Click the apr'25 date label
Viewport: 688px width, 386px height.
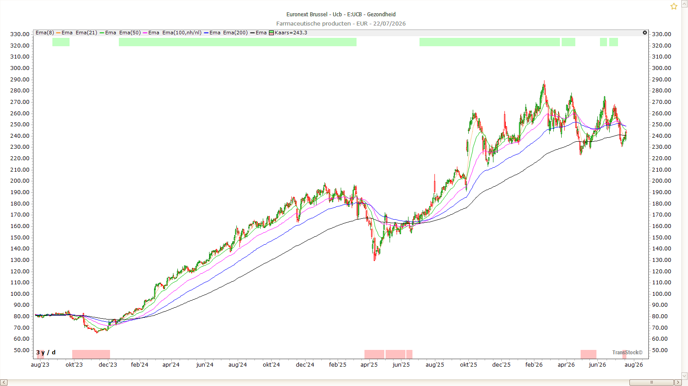(369, 364)
